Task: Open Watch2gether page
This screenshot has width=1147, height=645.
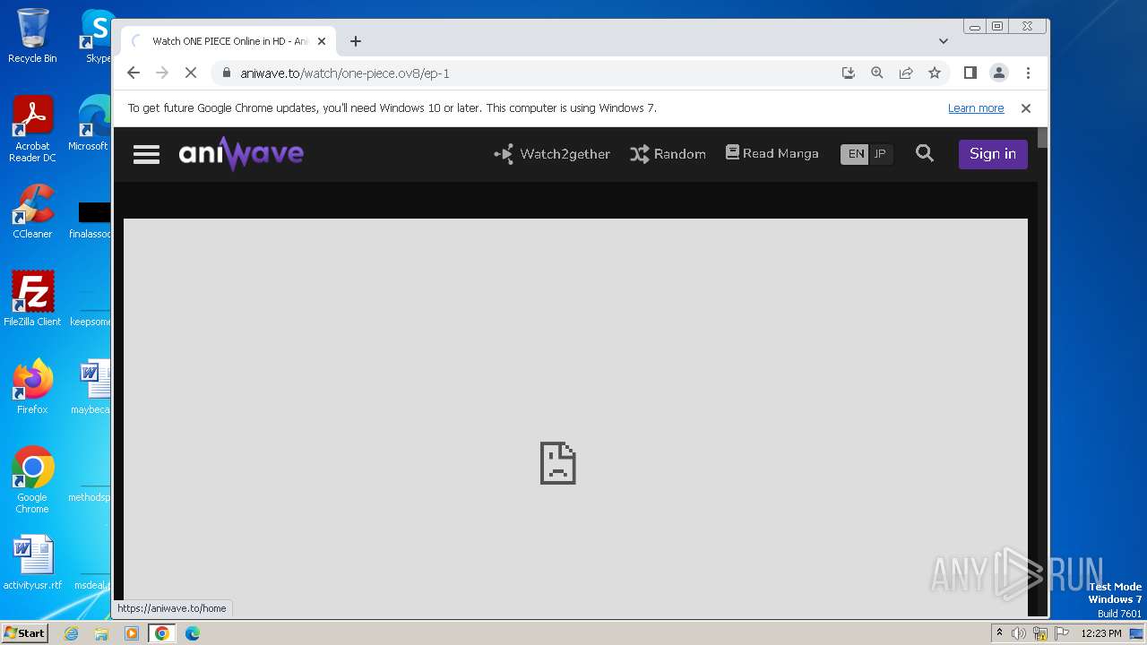Action: (552, 154)
